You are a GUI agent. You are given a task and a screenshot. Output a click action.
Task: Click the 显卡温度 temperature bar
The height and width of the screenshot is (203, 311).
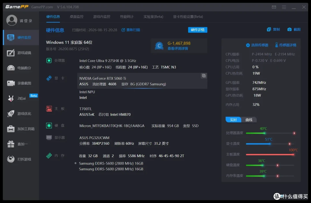point(270,144)
